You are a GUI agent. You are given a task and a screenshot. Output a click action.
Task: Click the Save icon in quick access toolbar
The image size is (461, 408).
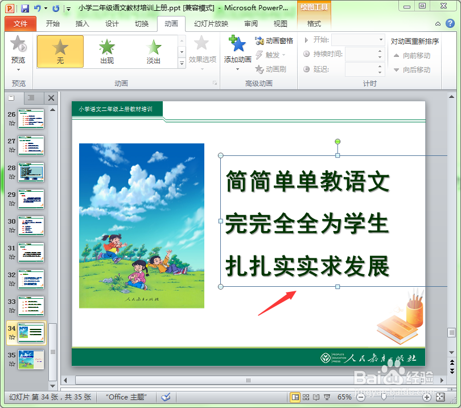(x=25, y=8)
